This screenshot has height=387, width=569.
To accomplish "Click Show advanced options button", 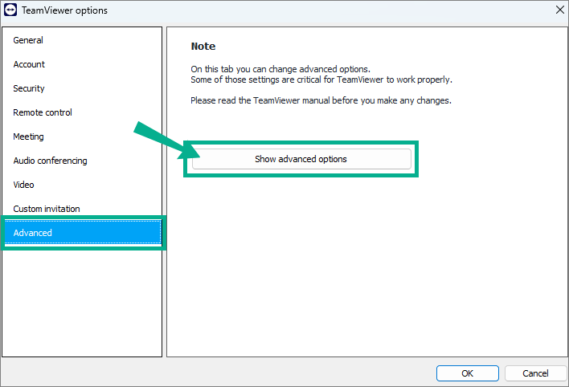I will pos(301,159).
